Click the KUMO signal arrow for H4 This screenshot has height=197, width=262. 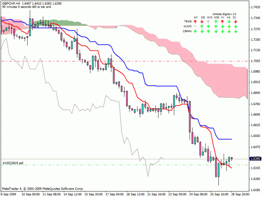point(229,26)
